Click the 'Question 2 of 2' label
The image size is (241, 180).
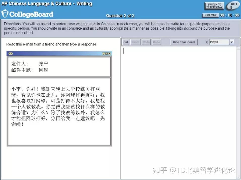pos(120,16)
